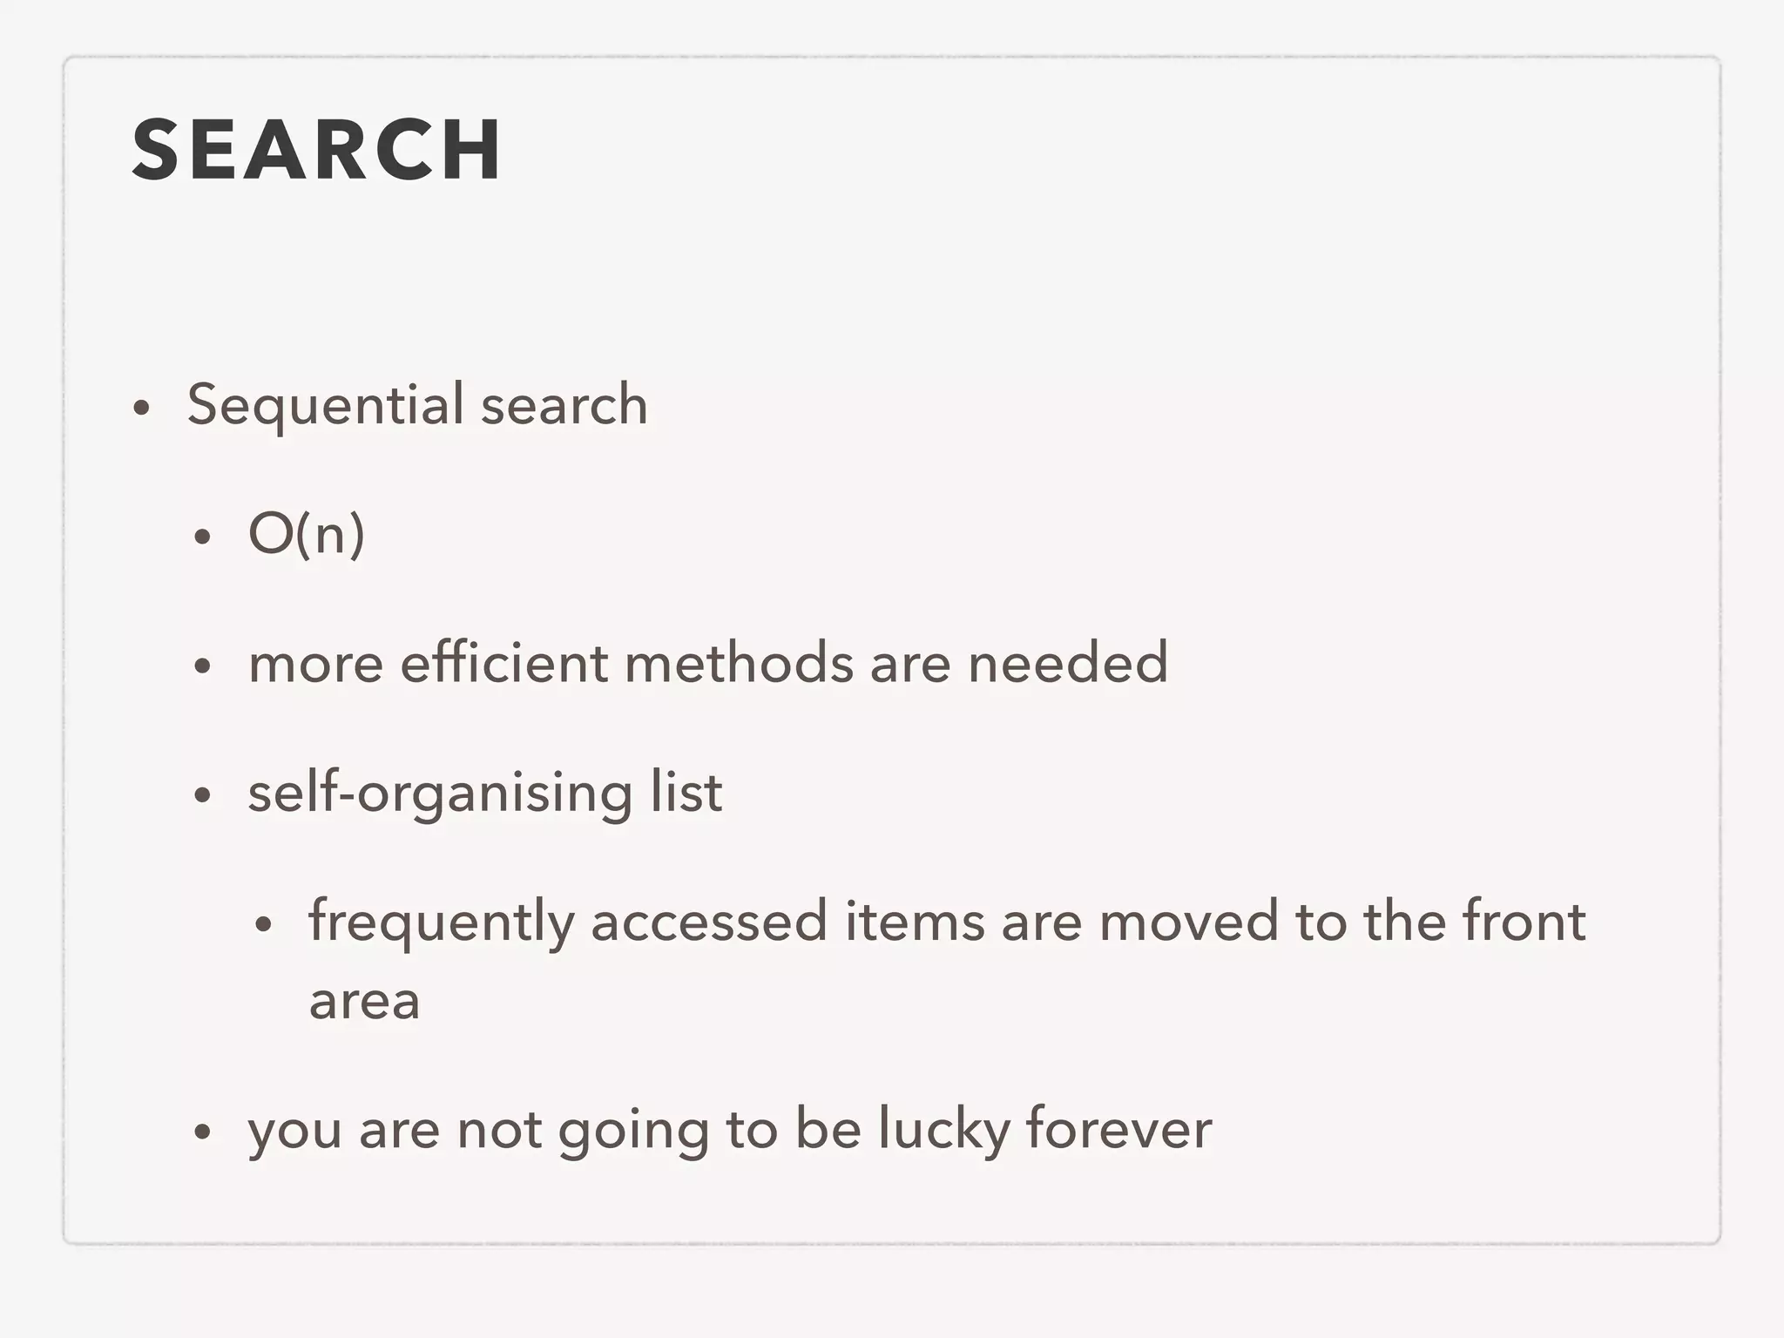Click the word 'needed' in the second sub-bullet
This screenshot has height=1338, width=1784.
(x=1068, y=663)
